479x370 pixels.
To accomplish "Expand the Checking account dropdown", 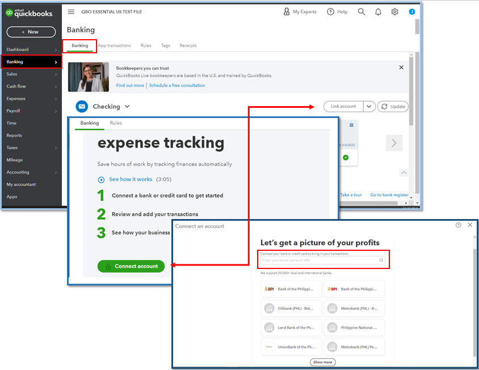I will click(127, 106).
